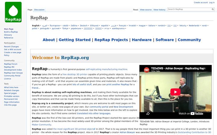Click lots of useful stuff link
Image resolution: width=217 pixels, height=135 pixels.
click(x=82, y=84)
